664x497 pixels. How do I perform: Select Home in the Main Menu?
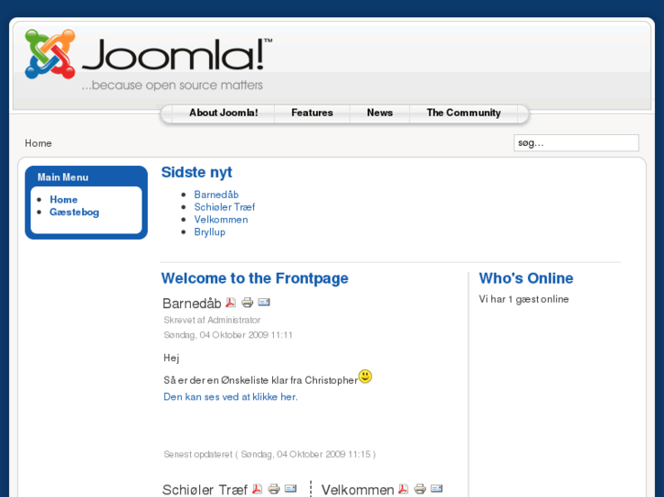coord(64,200)
